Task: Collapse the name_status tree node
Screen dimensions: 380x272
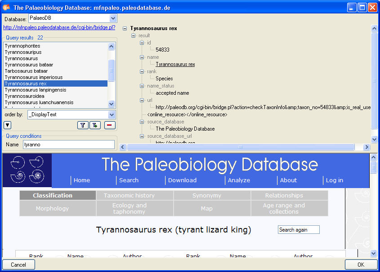Action: click(x=142, y=86)
